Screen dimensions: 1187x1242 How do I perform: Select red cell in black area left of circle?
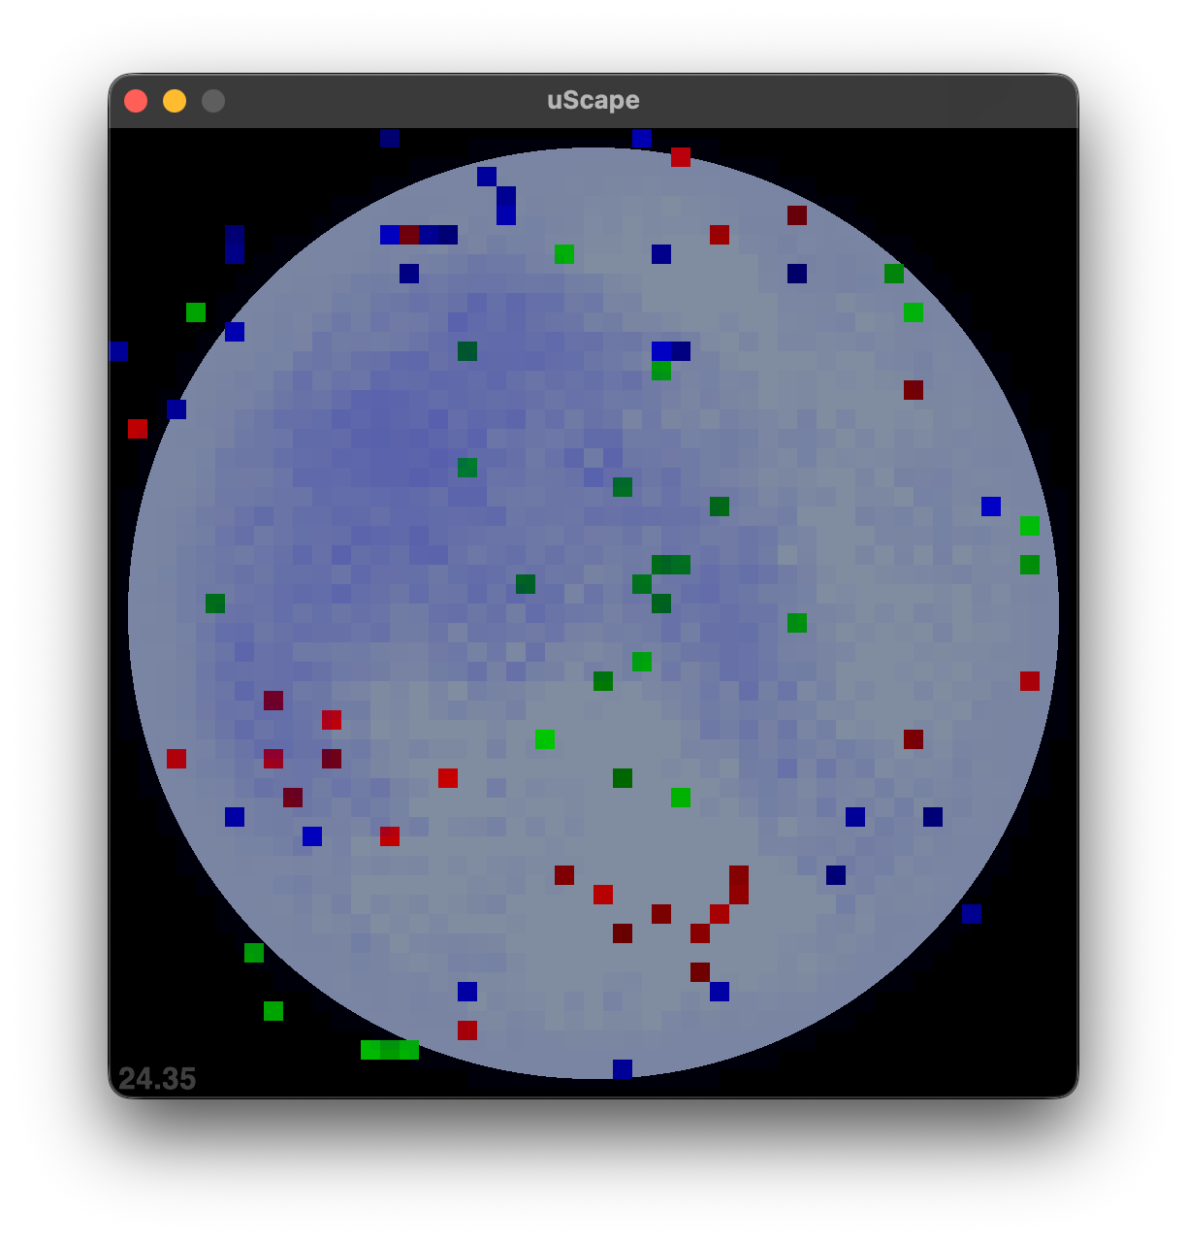(x=138, y=429)
